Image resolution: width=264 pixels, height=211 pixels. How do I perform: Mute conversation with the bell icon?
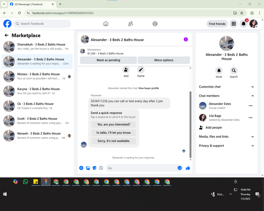(x=219, y=71)
